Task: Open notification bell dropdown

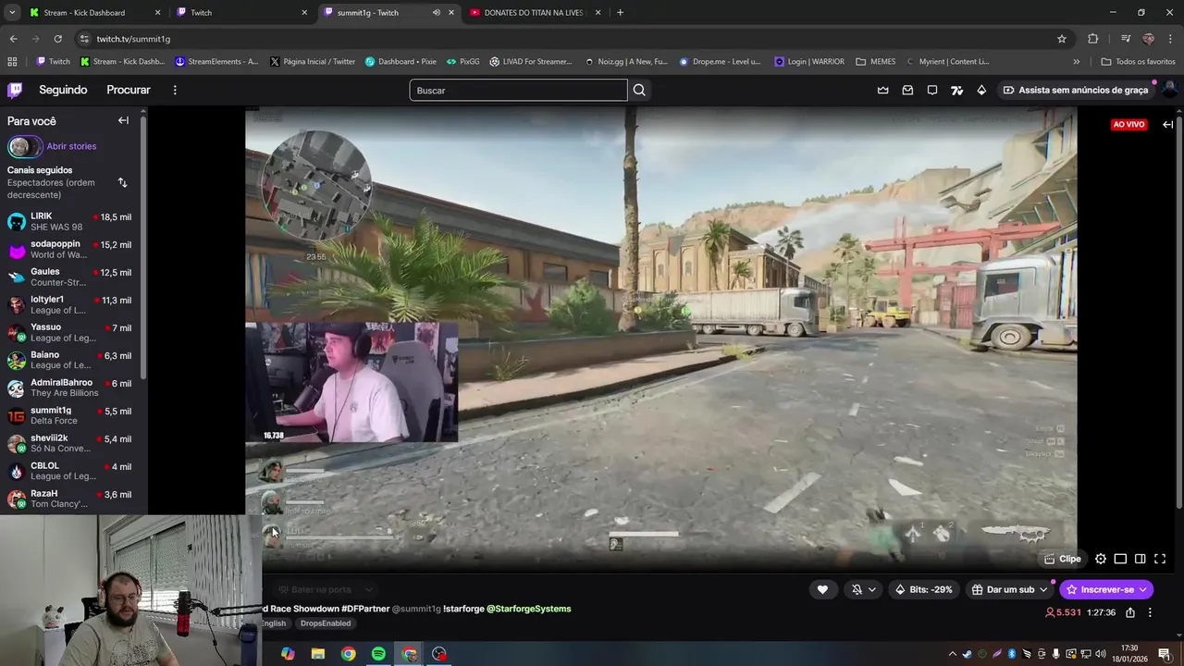Action: click(863, 589)
